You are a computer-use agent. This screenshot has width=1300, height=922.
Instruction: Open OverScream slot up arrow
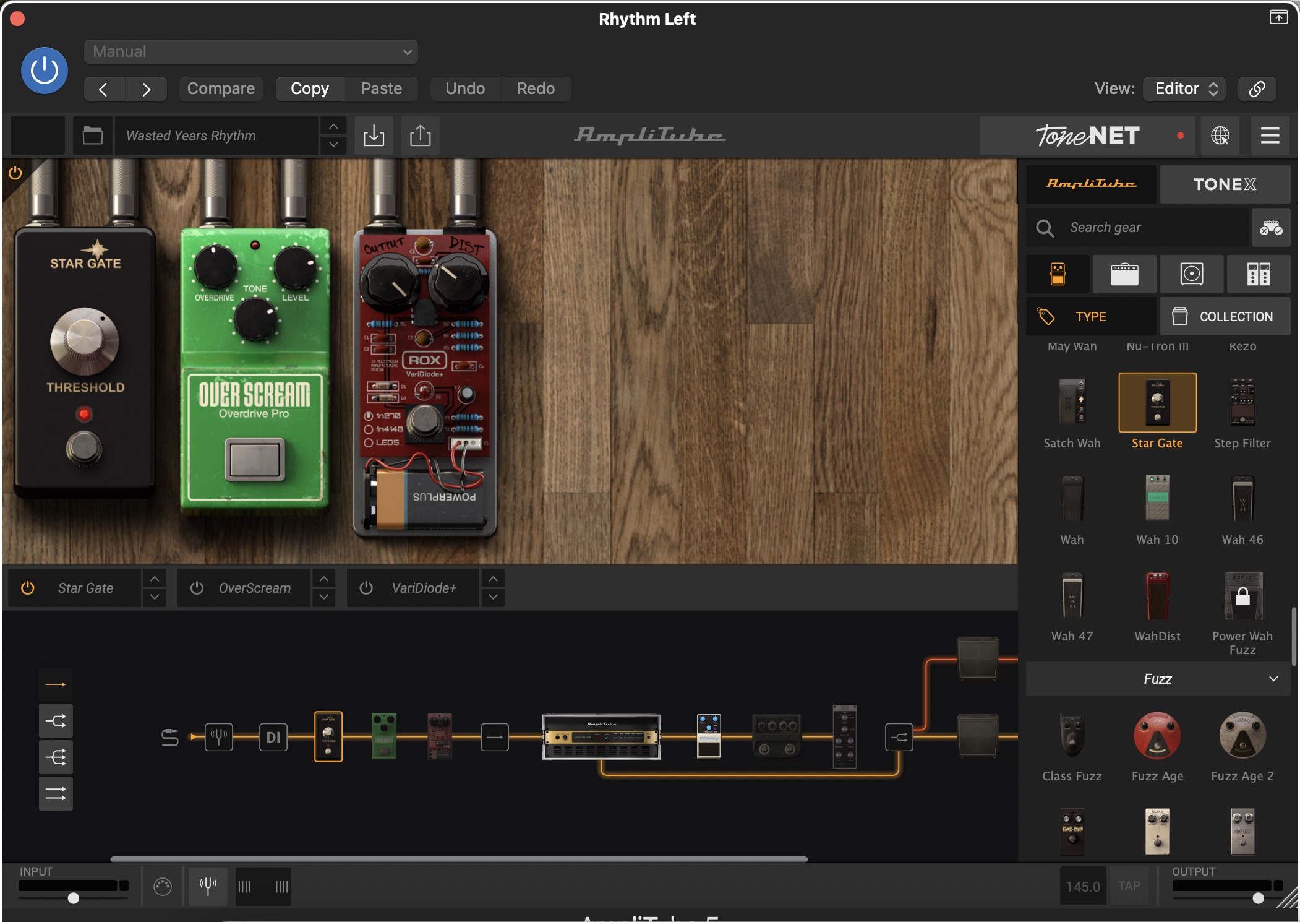coord(324,579)
